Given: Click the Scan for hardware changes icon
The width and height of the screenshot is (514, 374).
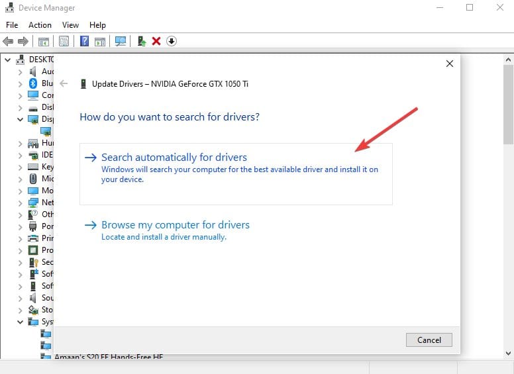Looking at the screenshot, I should click(121, 41).
